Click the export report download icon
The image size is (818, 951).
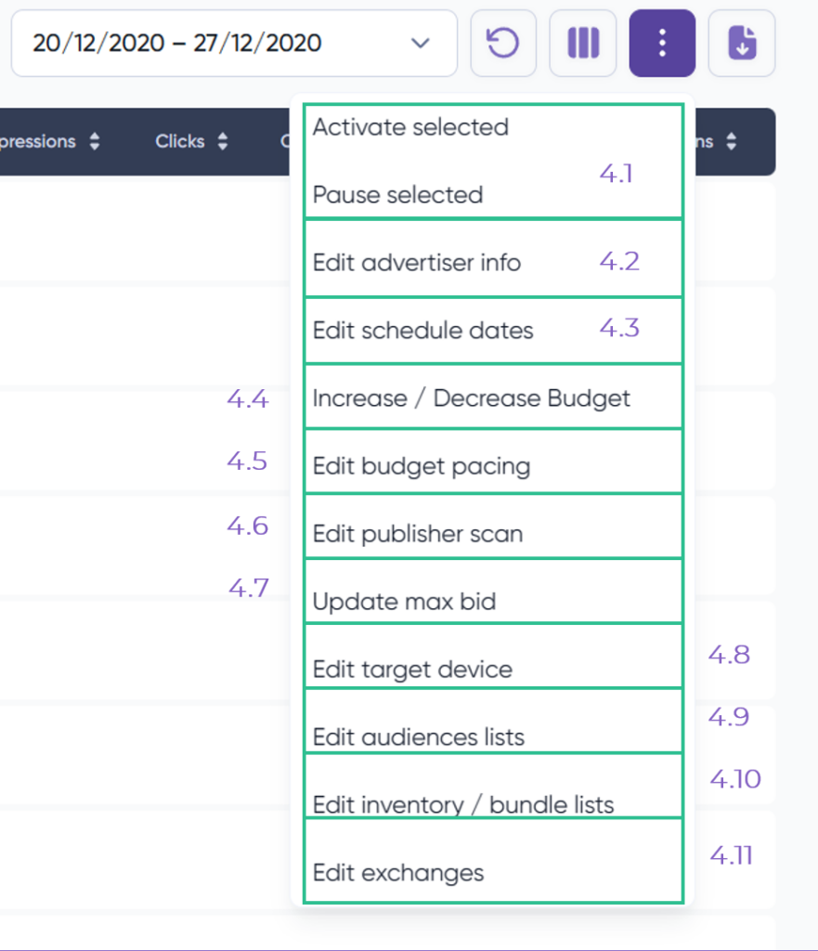point(741,43)
